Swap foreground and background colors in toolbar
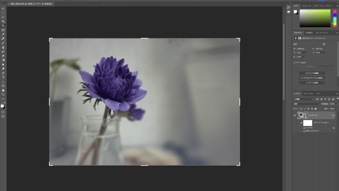339x191 pixels. [x=5, y=103]
